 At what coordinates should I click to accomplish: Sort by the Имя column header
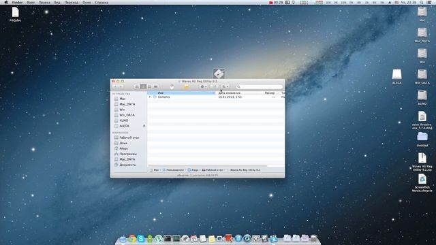(x=182, y=93)
